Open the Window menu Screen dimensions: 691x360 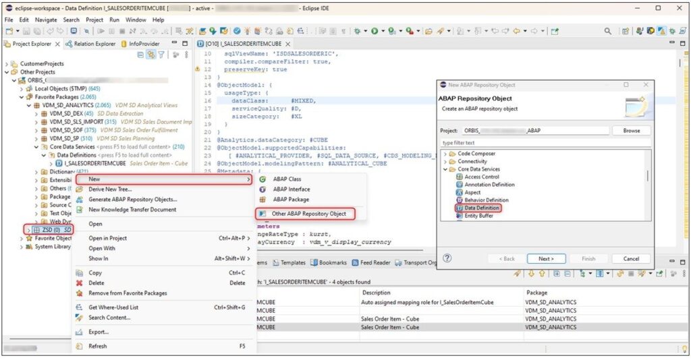136,20
